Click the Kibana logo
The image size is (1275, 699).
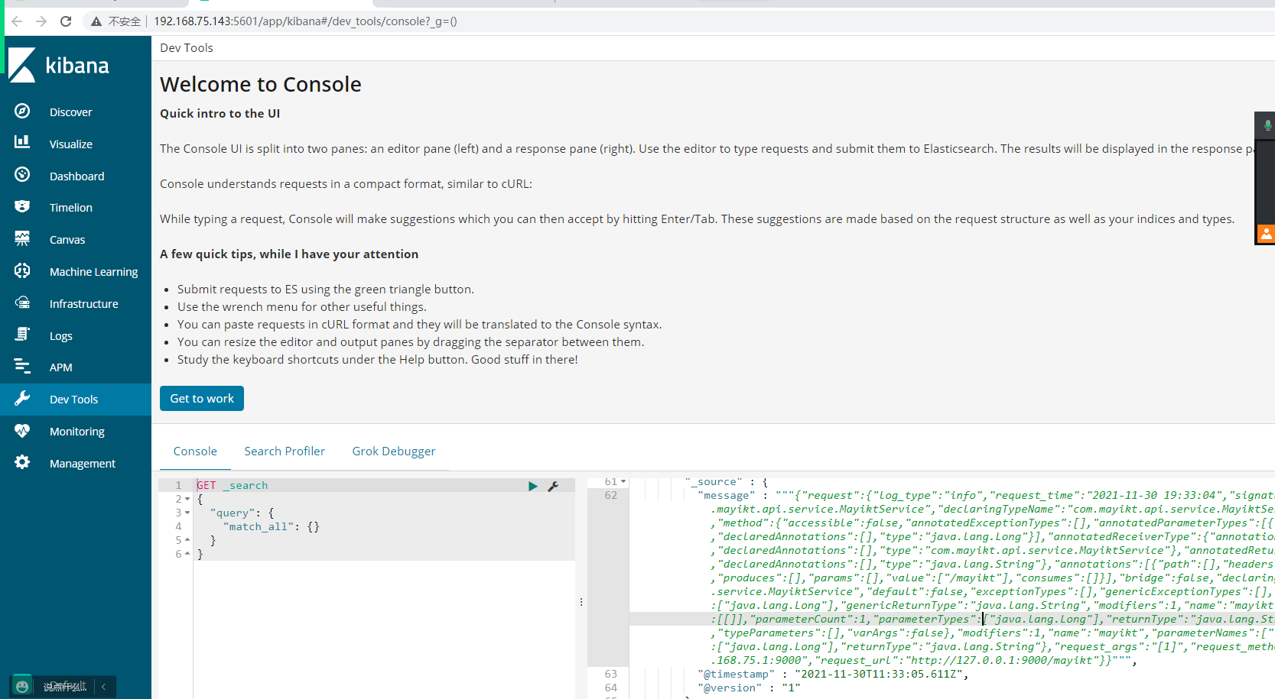[59, 65]
